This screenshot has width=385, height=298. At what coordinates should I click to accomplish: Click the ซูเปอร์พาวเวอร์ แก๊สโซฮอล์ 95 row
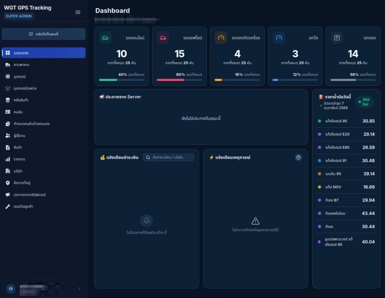pos(346,242)
